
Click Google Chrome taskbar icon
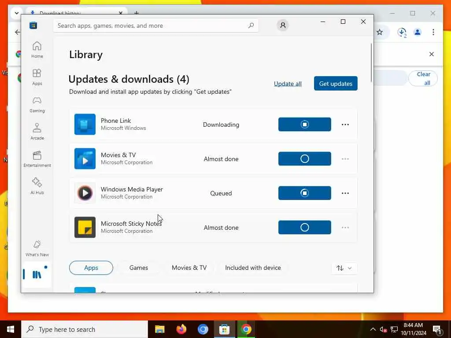coord(246,329)
